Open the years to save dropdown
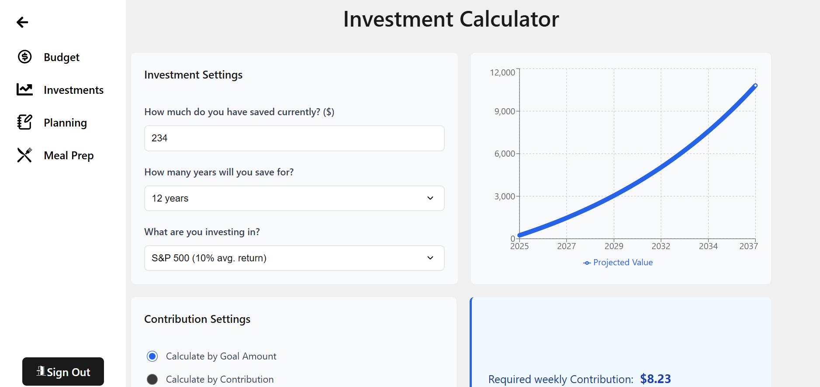The height and width of the screenshot is (387, 820). click(294, 199)
